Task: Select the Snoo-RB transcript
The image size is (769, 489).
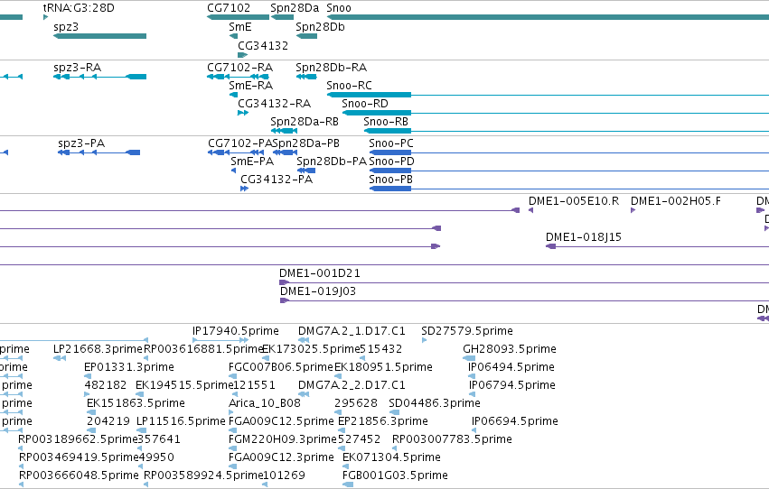Action: coord(567,131)
